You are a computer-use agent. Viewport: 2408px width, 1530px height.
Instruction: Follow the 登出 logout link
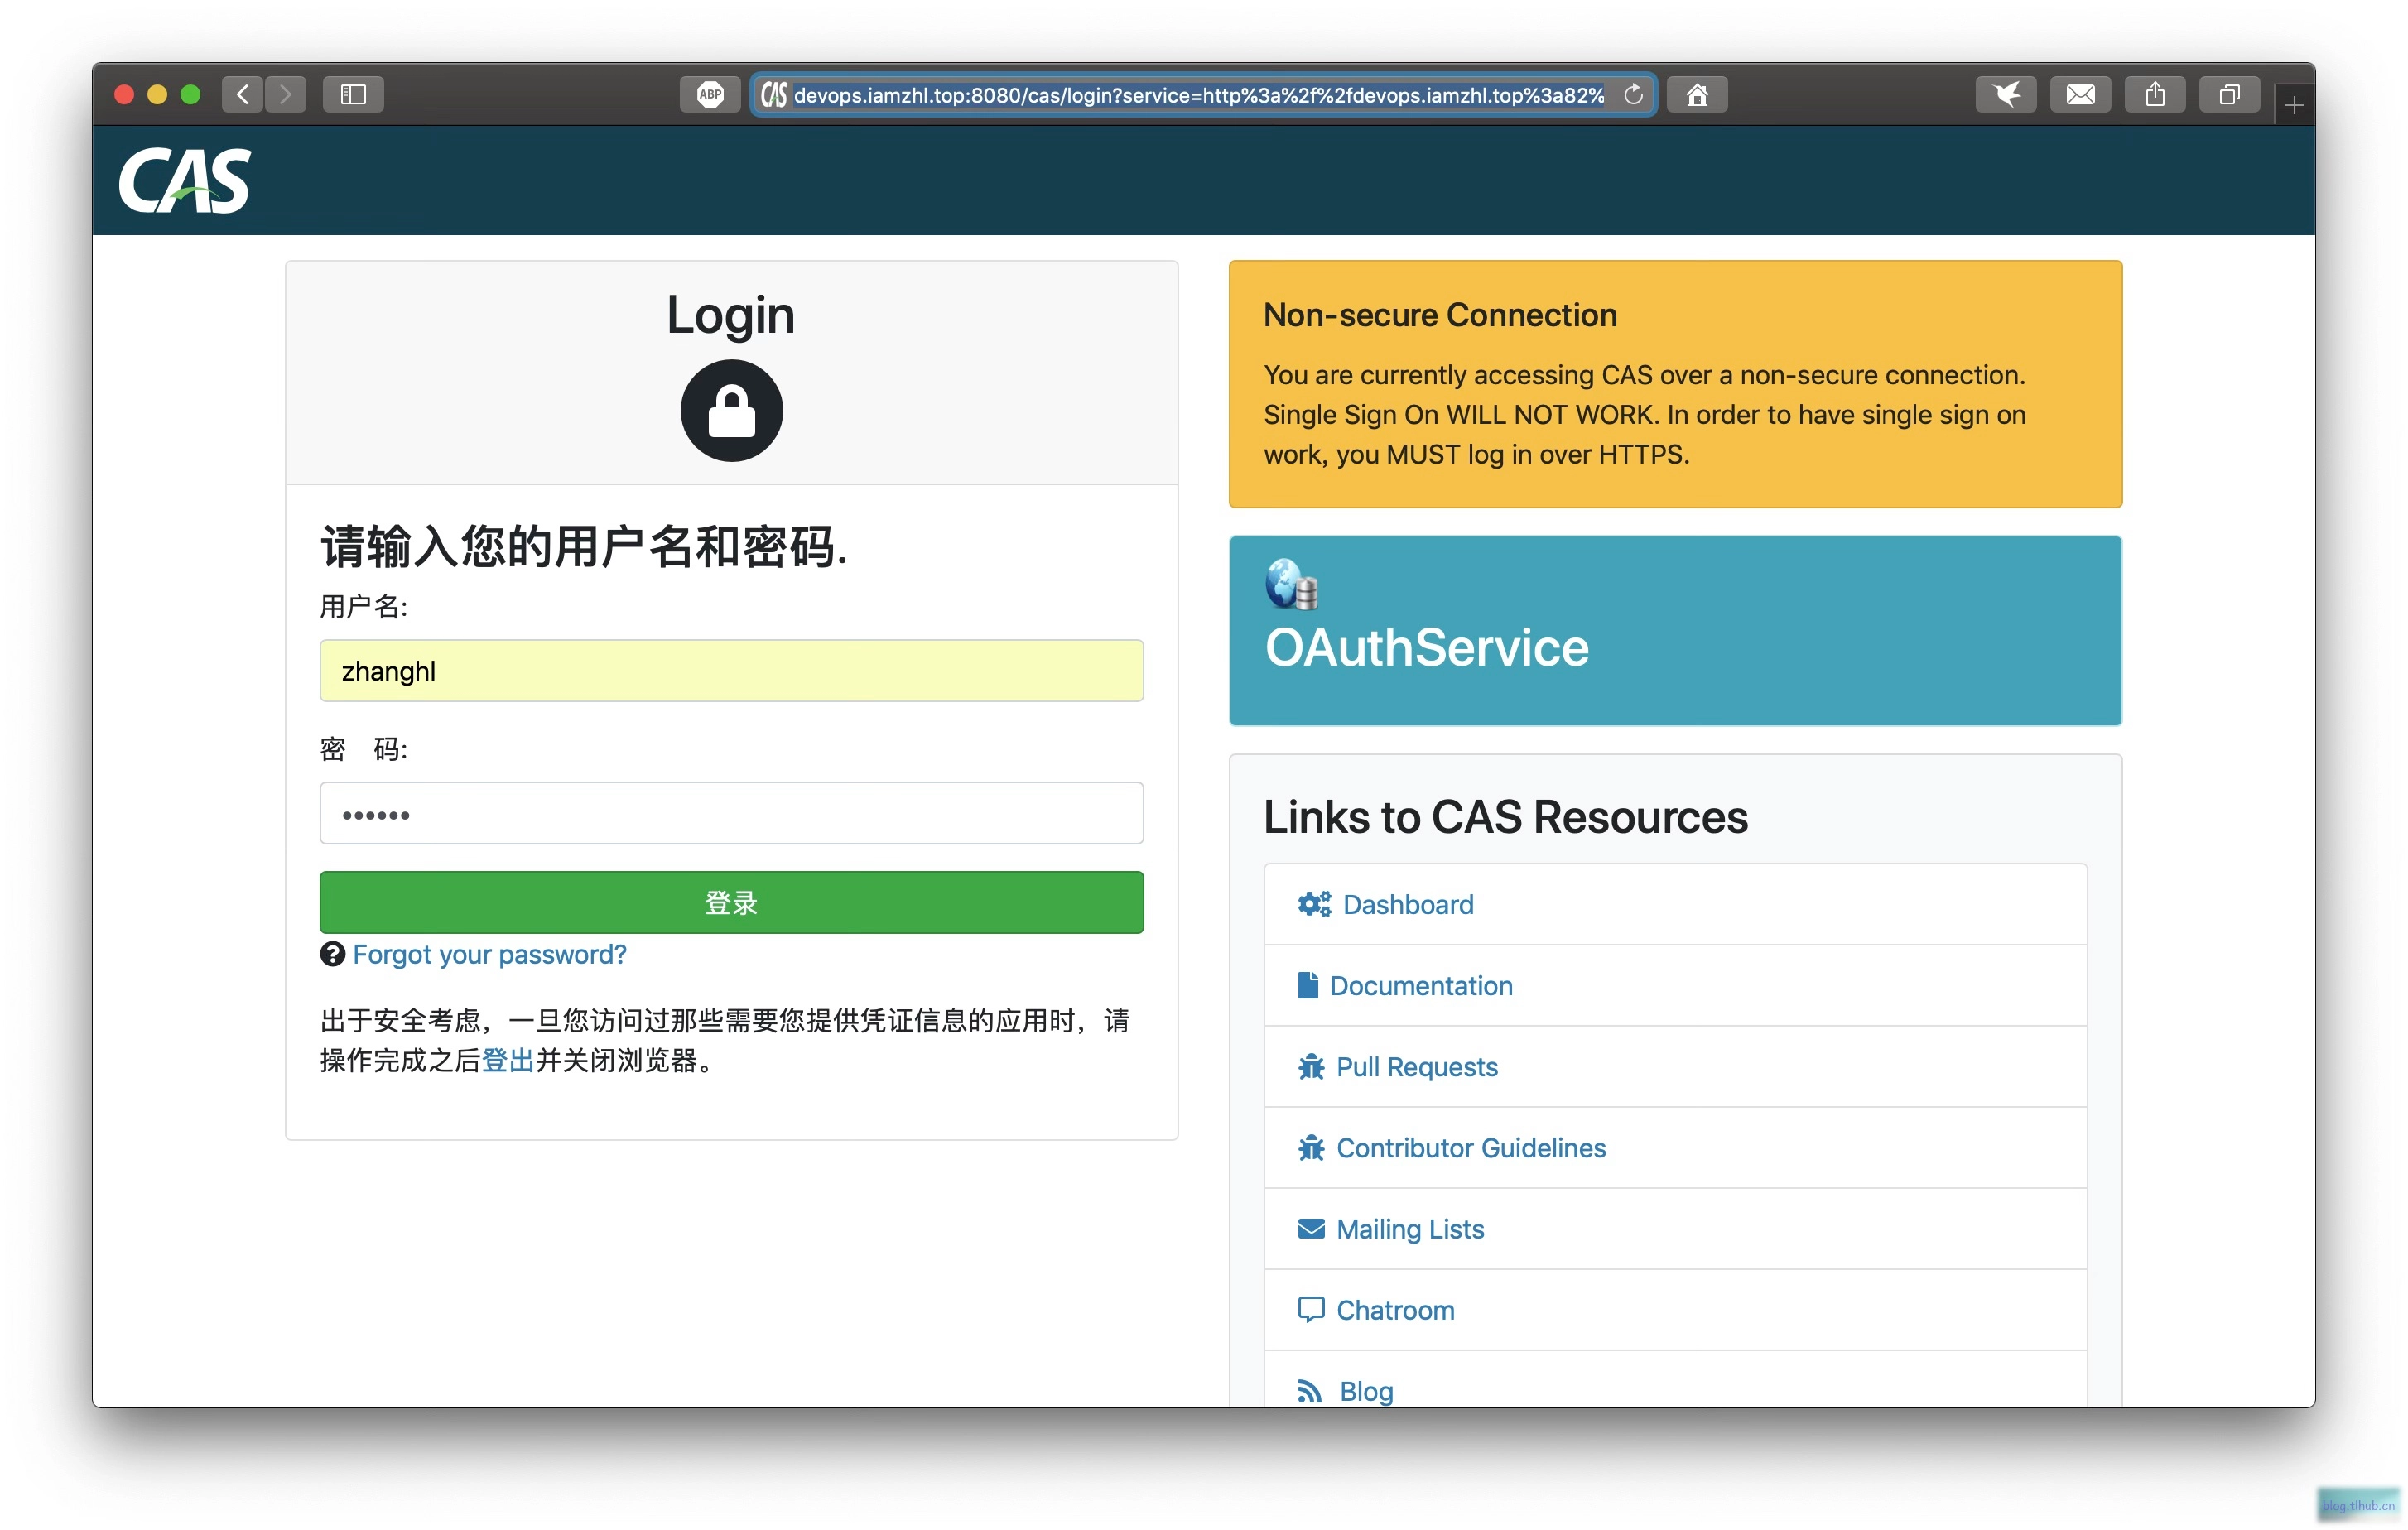[x=508, y=1060]
